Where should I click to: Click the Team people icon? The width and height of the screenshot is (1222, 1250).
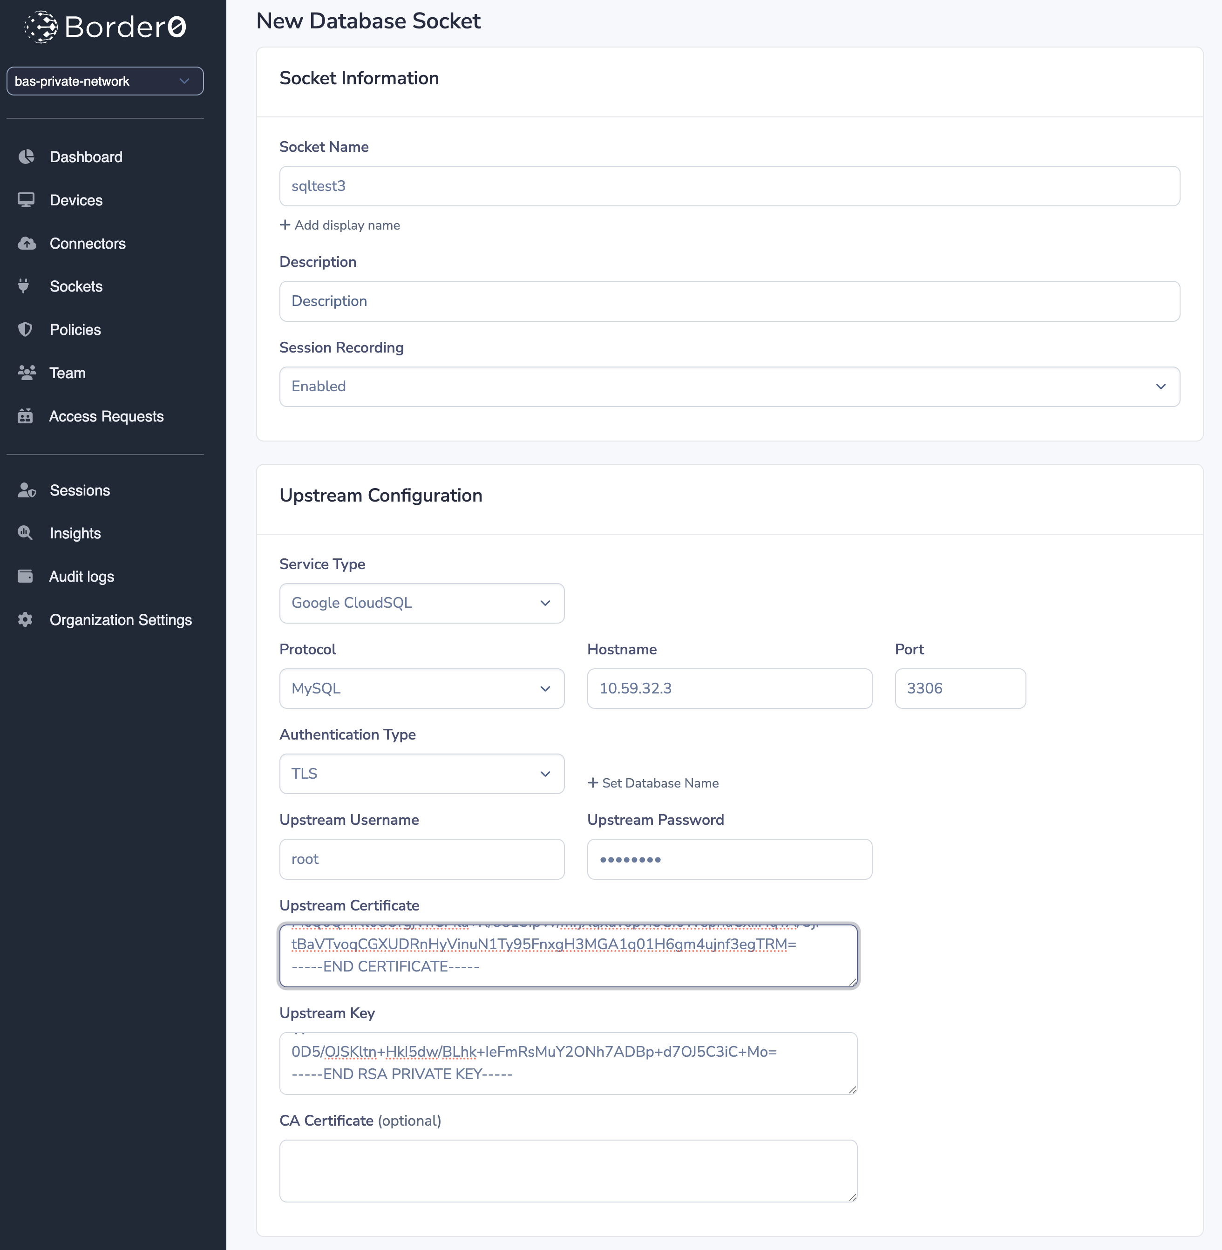coord(27,373)
